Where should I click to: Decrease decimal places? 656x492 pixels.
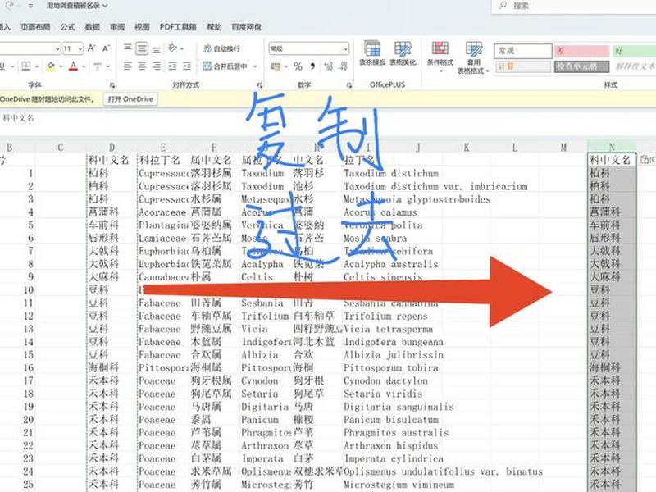click(344, 66)
